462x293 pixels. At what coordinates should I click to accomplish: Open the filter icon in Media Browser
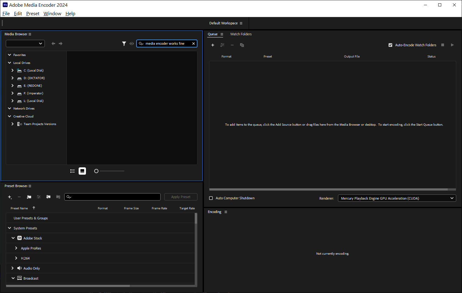[x=124, y=44]
